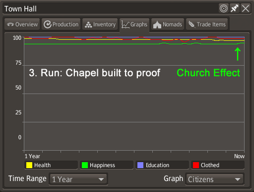Toggle the Happiness graph line

pos(107,165)
